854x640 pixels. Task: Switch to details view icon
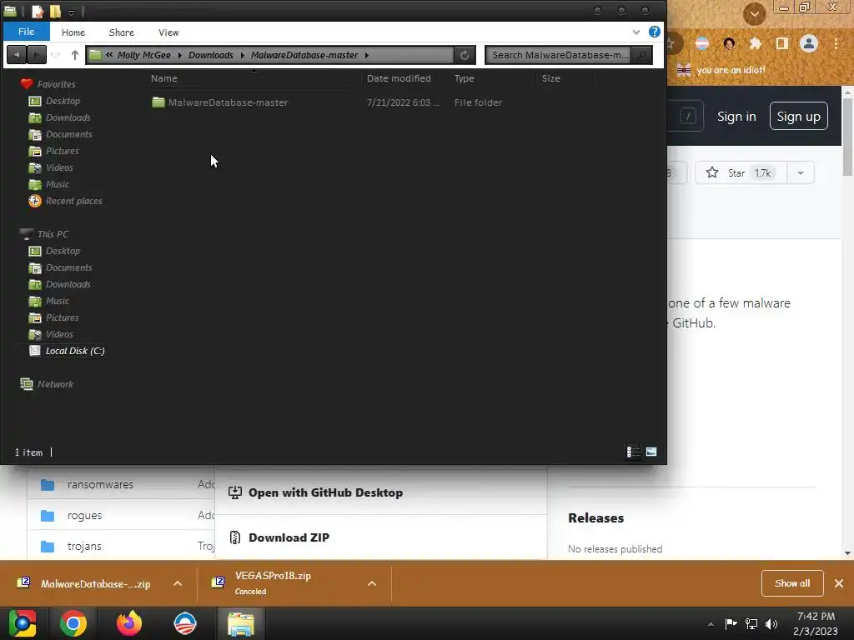click(x=633, y=452)
